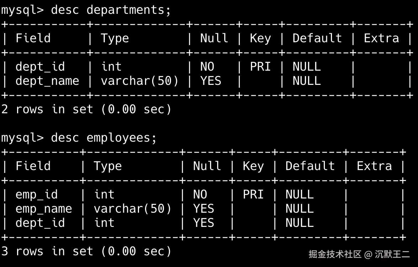Click Default column header in employees table

(x=310, y=166)
